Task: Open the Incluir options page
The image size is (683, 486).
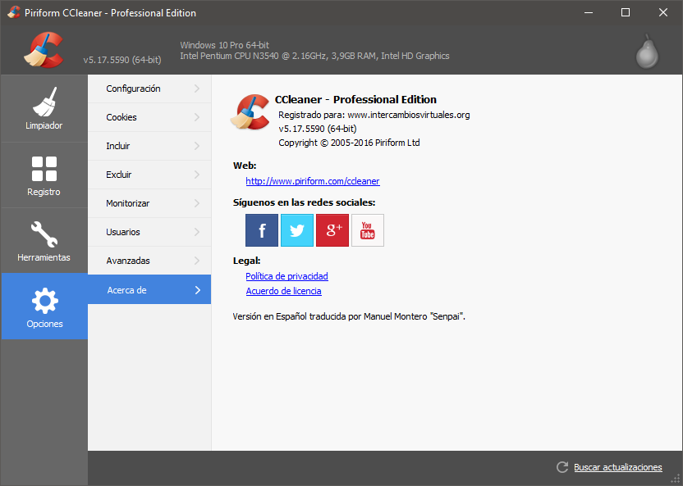Action: [x=149, y=146]
